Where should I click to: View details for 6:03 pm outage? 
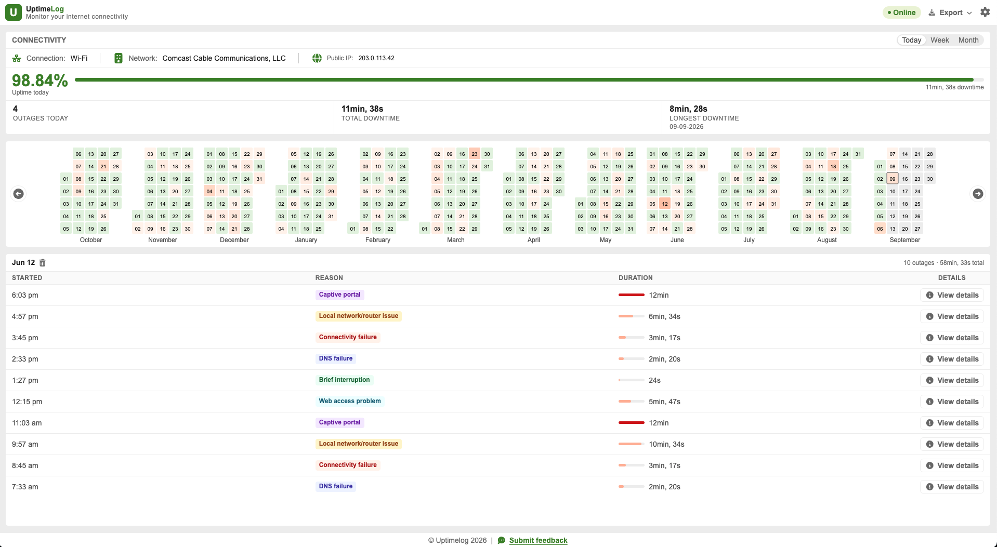tap(952, 295)
